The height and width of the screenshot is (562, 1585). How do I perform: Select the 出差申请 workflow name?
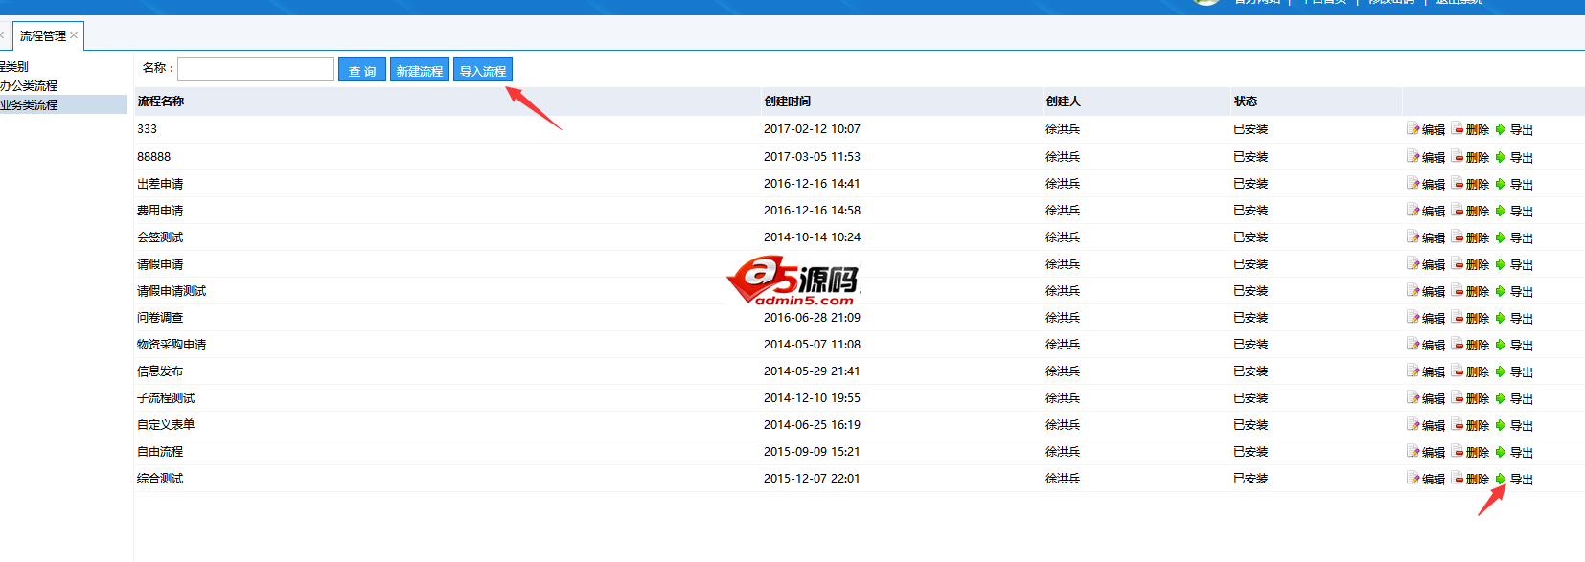[160, 184]
